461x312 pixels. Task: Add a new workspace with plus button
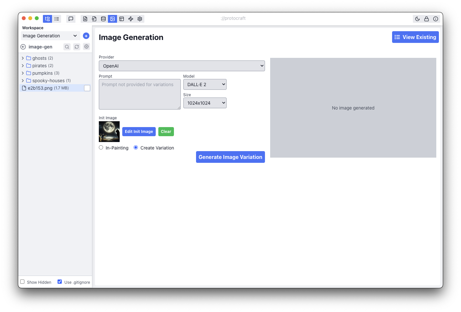86,36
